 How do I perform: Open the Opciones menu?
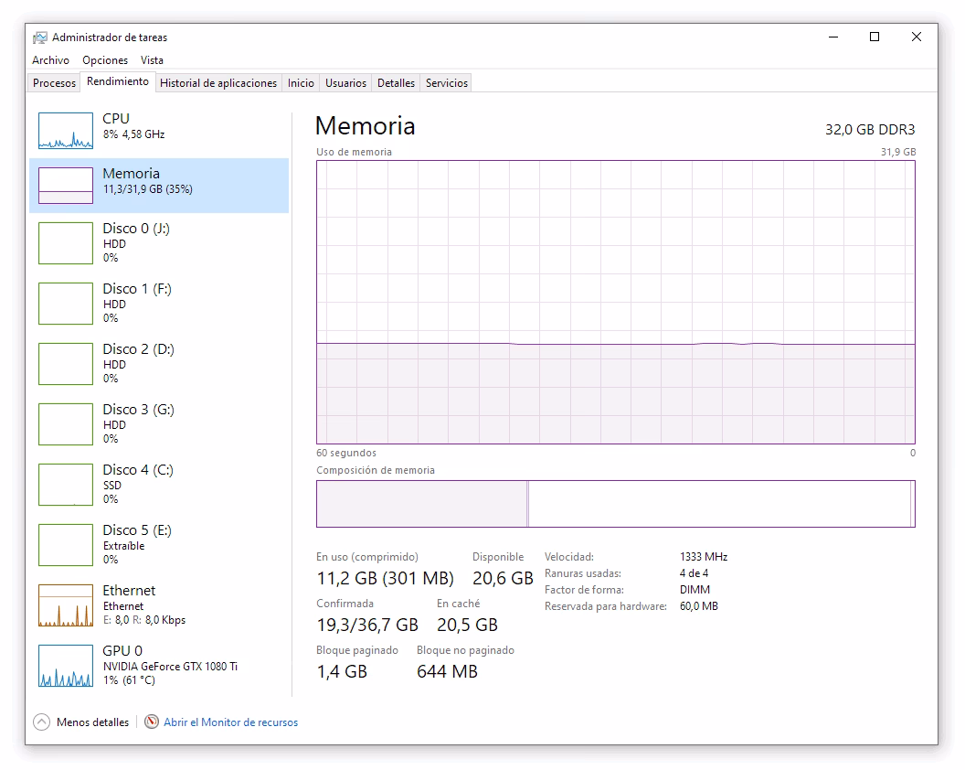pos(105,60)
